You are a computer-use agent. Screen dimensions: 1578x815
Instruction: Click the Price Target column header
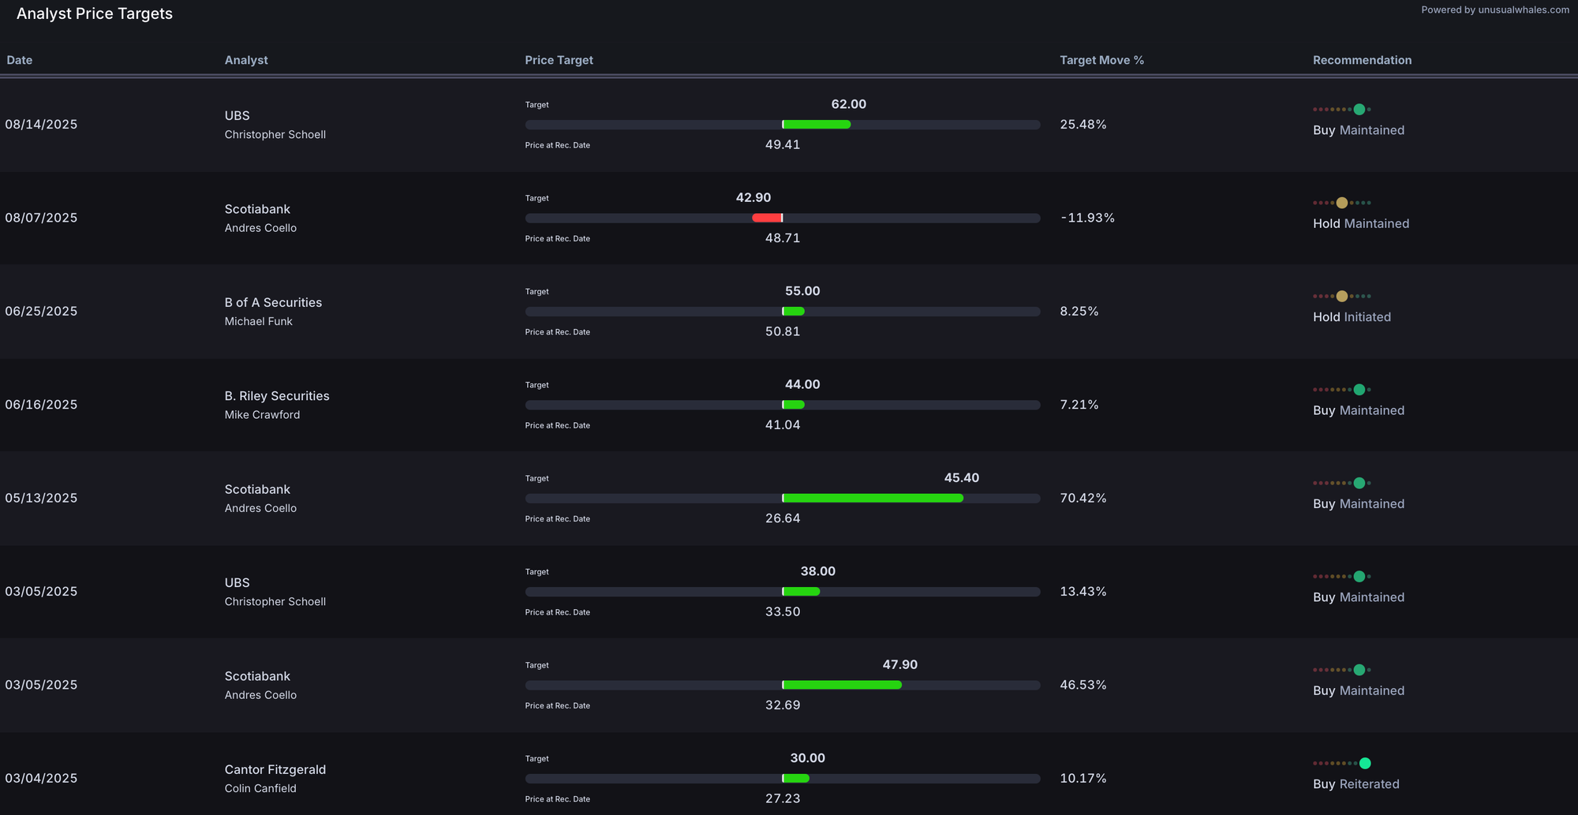(559, 60)
